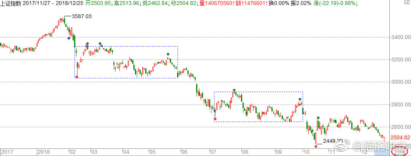This screenshot has width=411, height=156.
Task: Click the red dot at the February low
Action: pos(77,77)
